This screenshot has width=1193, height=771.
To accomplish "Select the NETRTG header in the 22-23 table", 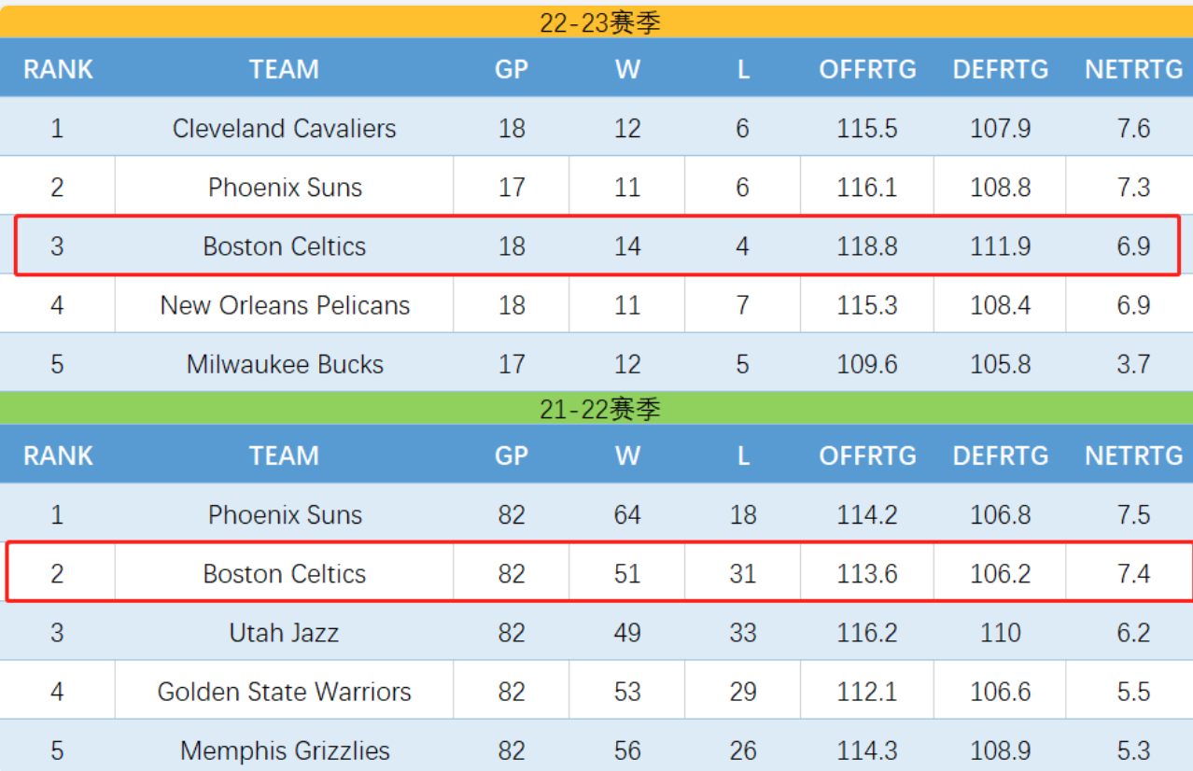I will pos(1133,69).
